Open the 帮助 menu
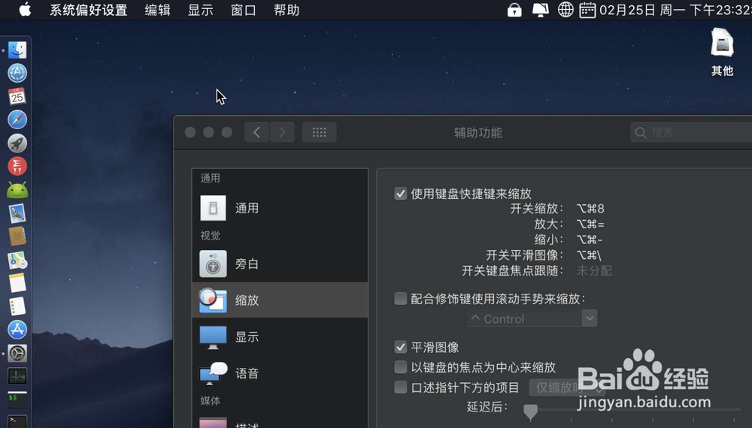This screenshot has height=428, width=752. point(287,10)
